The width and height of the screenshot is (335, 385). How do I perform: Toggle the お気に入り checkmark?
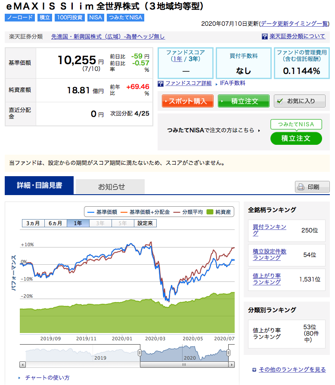279,101
